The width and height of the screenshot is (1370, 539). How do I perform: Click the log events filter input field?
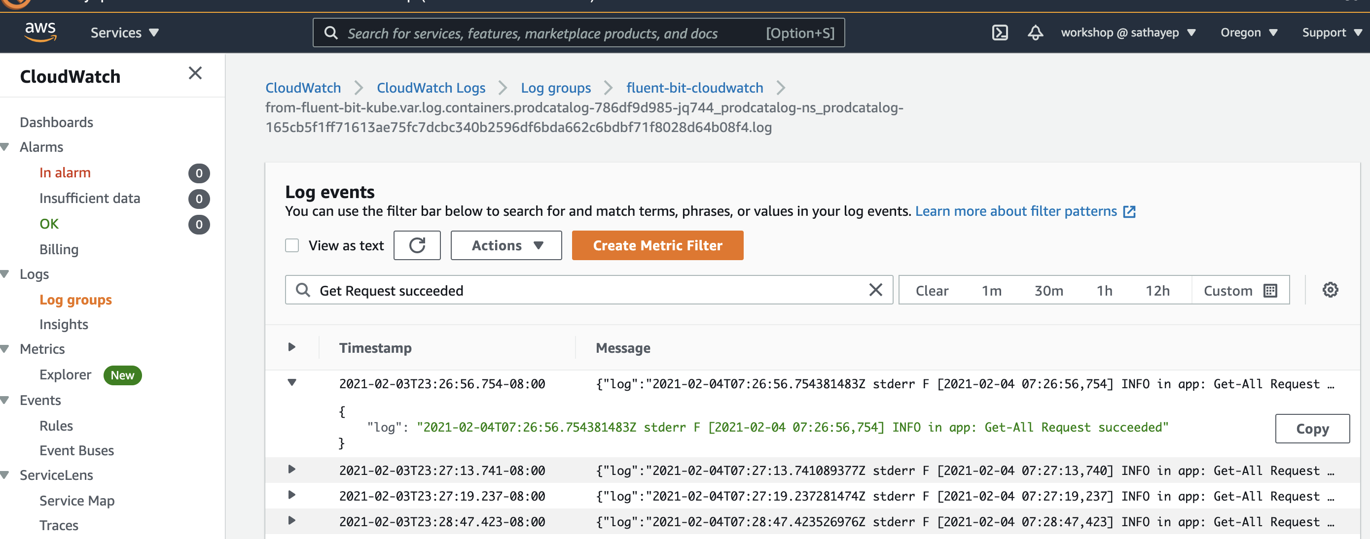(589, 290)
